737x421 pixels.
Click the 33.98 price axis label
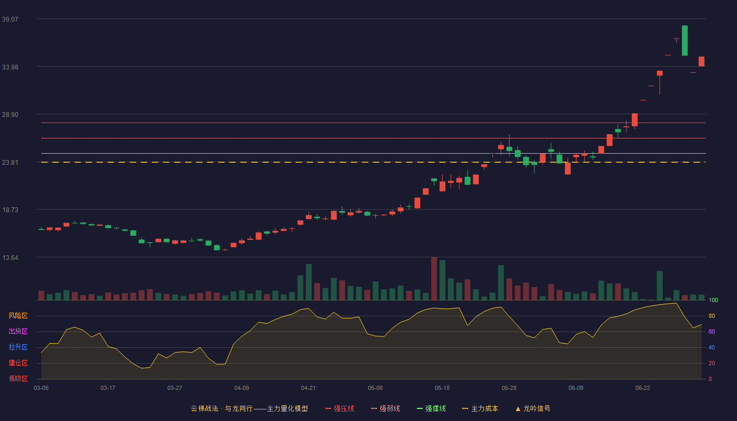[x=10, y=67]
